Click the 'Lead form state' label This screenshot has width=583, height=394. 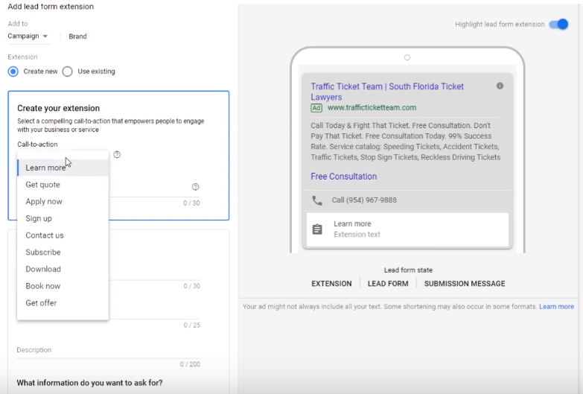(x=408, y=270)
